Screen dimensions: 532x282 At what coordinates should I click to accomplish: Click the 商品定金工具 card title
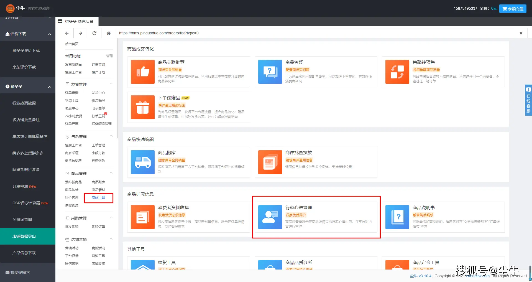(x=426, y=263)
